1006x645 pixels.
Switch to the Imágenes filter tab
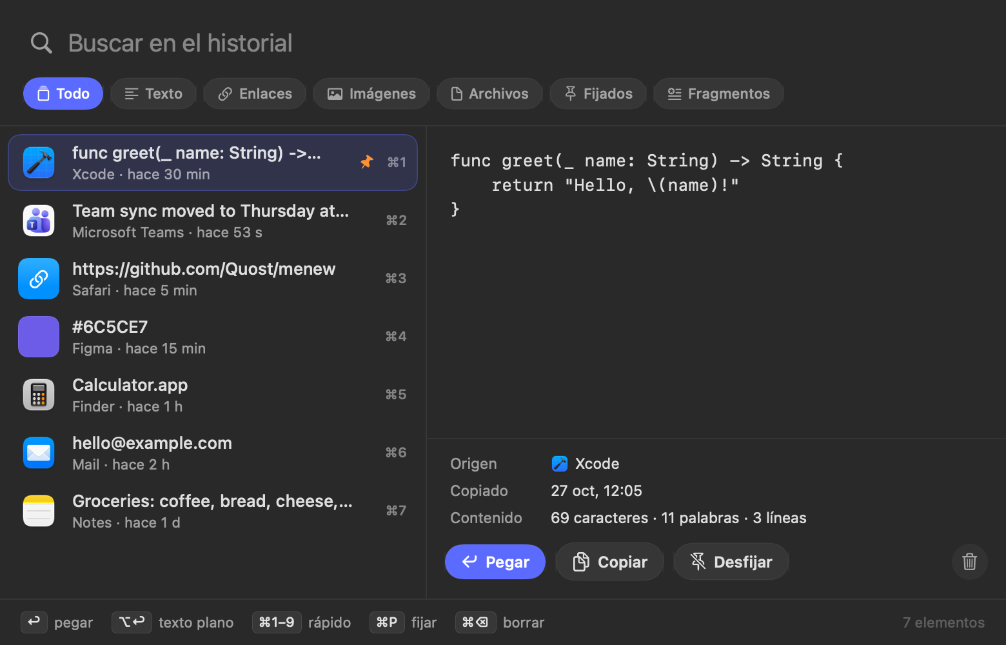click(x=371, y=94)
